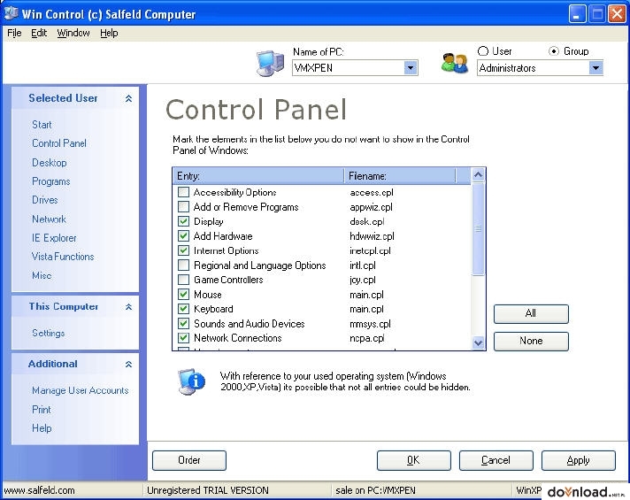Image resolution: width=630 pixels, height=500 pixels.
Task: Click the None button
Action: [x=531, y=341]
